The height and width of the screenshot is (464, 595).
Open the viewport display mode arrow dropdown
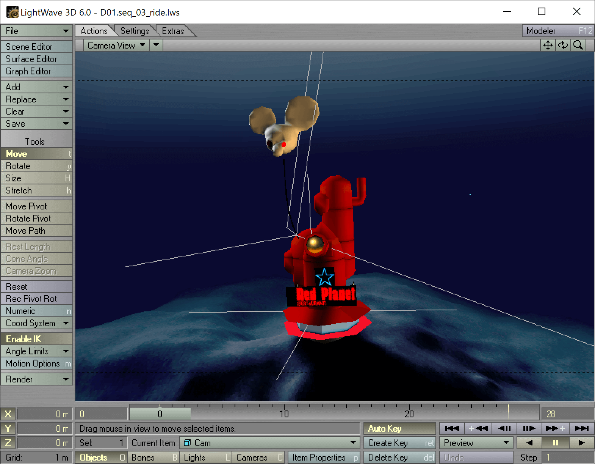tap(156, 45)
